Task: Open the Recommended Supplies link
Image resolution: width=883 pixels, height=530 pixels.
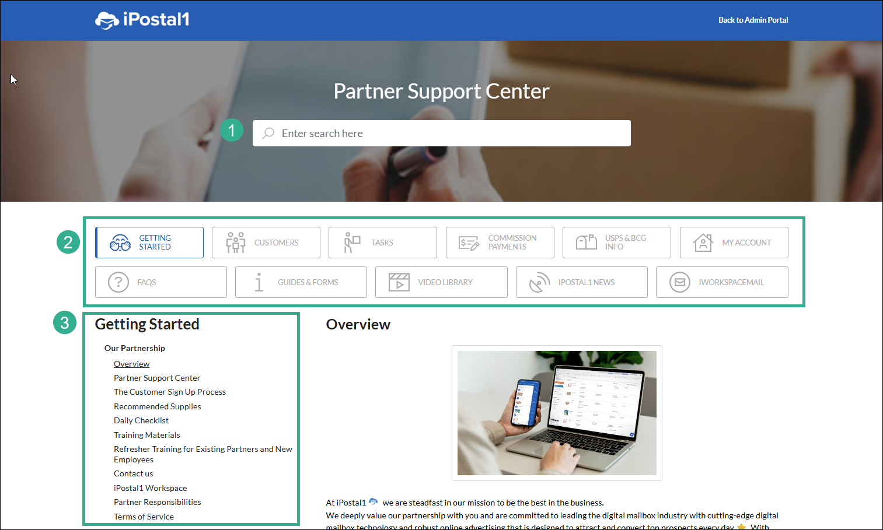Action: tap(158, 406)
